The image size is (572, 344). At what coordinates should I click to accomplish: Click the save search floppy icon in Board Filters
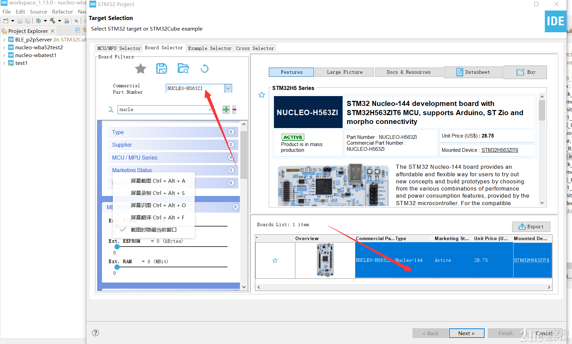[162, 69]
